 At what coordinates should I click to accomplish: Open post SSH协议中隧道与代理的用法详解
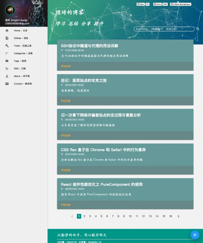(90, 46)
